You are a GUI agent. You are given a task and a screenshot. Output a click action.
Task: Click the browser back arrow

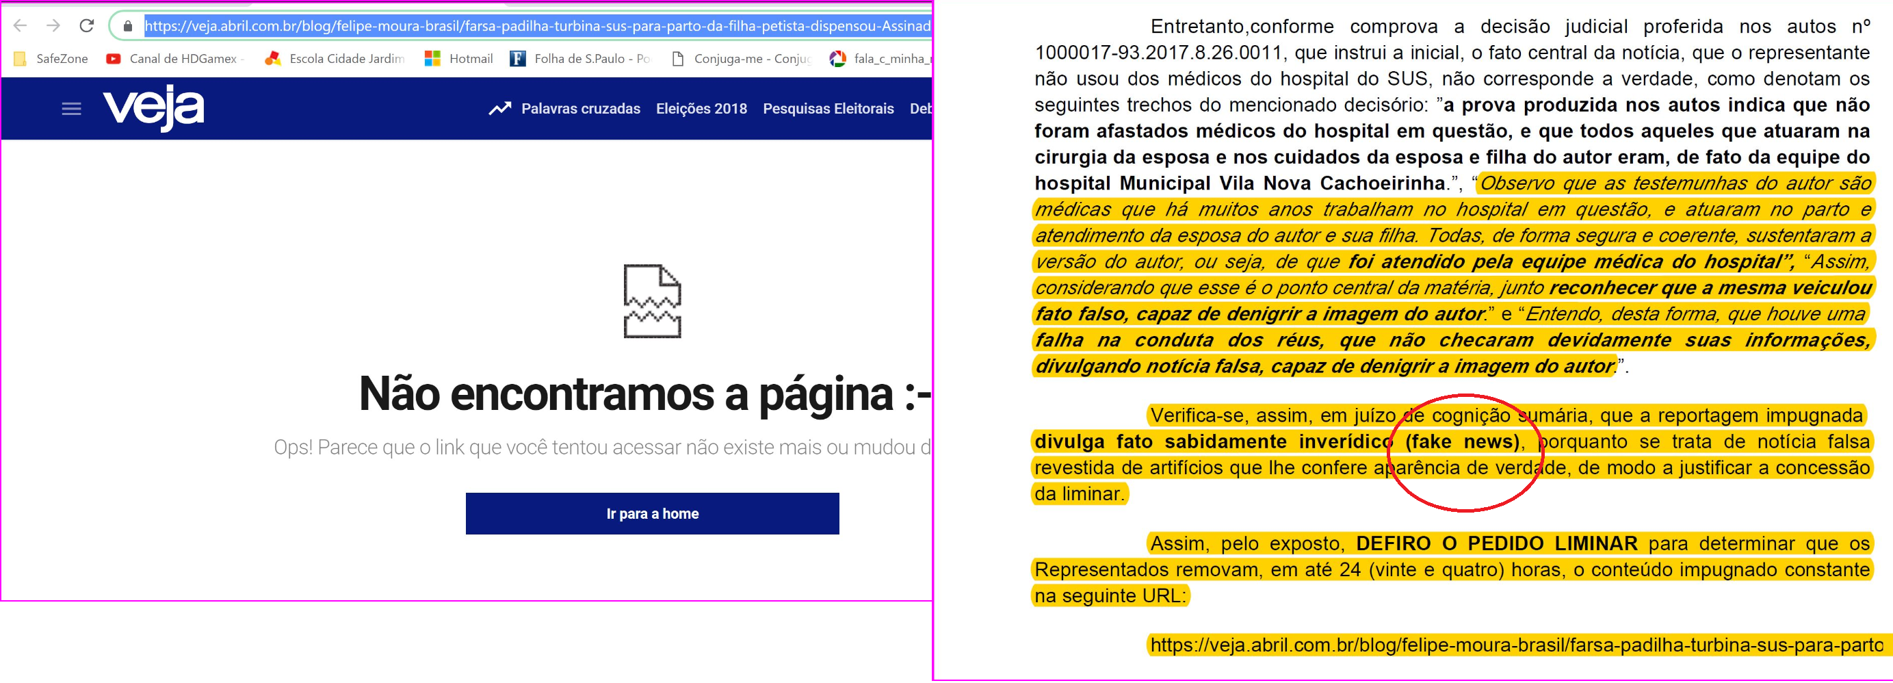coord(20,26)
